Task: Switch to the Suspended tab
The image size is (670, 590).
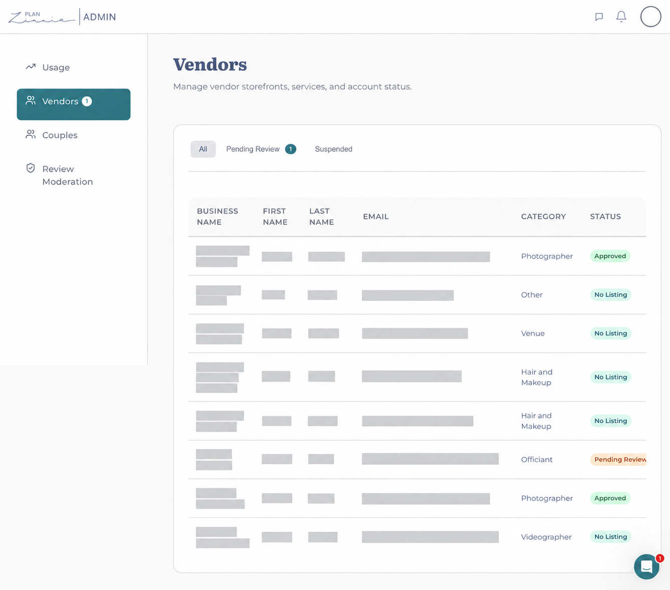Action: (333, 149)
